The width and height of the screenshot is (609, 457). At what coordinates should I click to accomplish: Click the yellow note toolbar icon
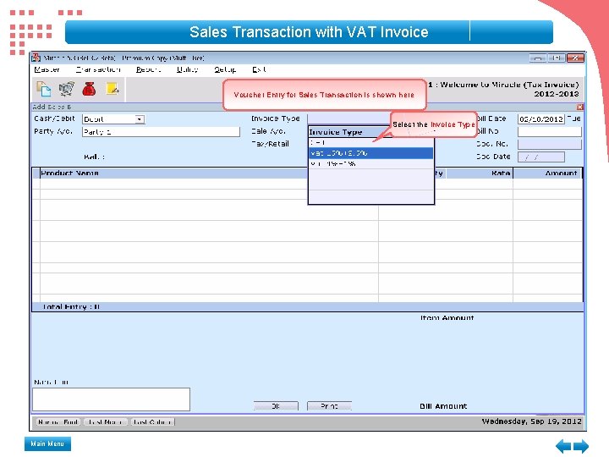pos(112,89)
